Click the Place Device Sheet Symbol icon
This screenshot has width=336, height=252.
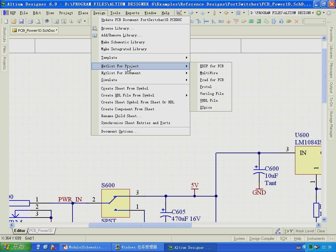pos(266,21)
